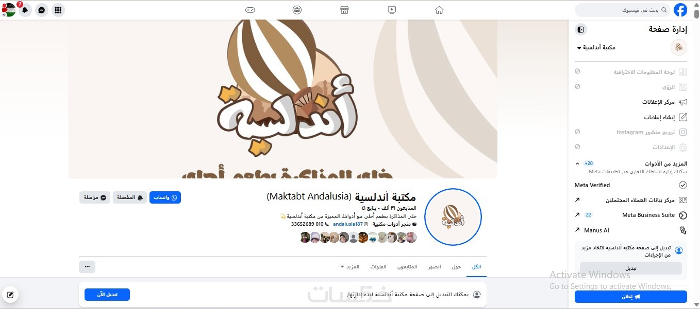700x309 pixels.
Task: Click the تبديل الآن button
Action: [x=107, y=295]
